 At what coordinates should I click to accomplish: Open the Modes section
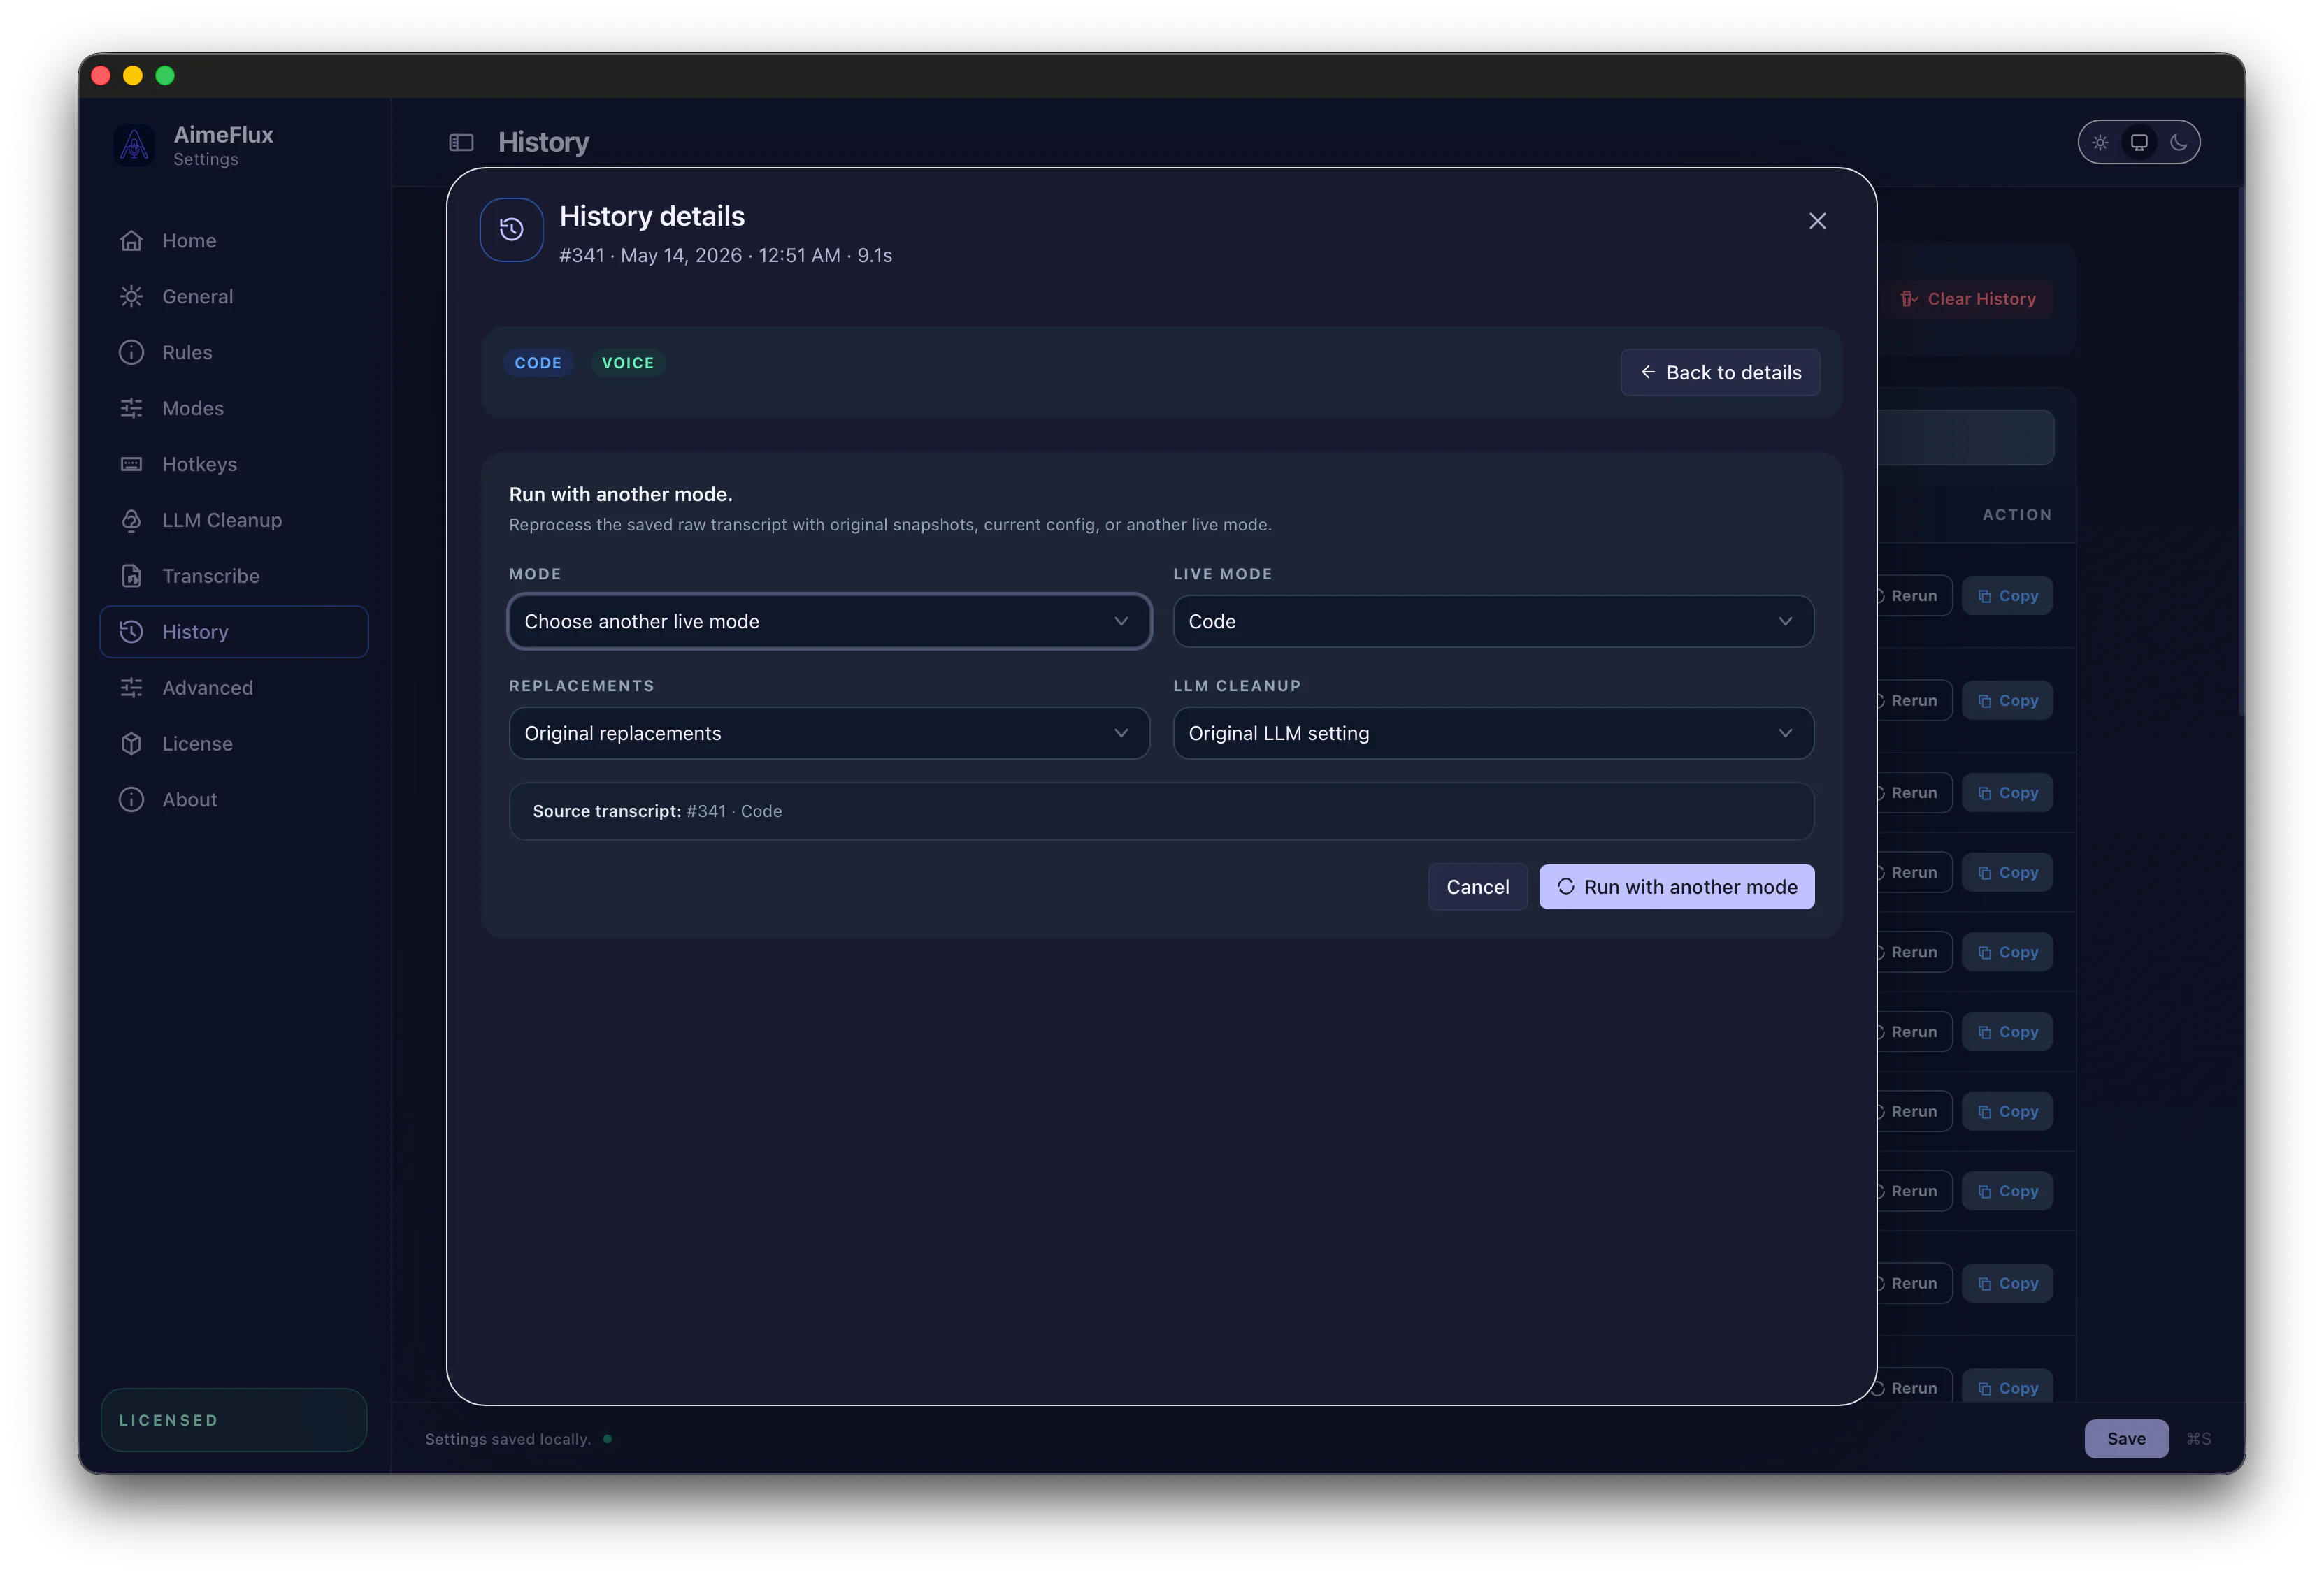tap(234, 409)
